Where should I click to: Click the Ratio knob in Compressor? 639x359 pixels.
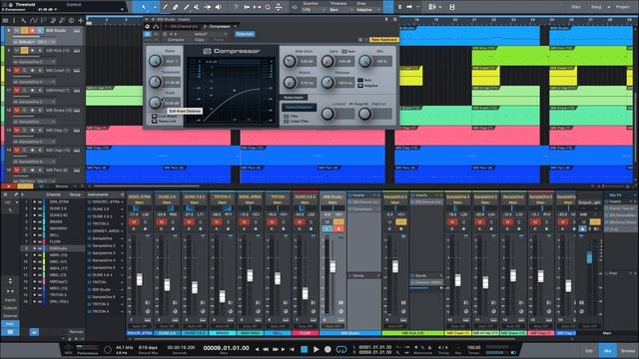click(x=156, y=61)
